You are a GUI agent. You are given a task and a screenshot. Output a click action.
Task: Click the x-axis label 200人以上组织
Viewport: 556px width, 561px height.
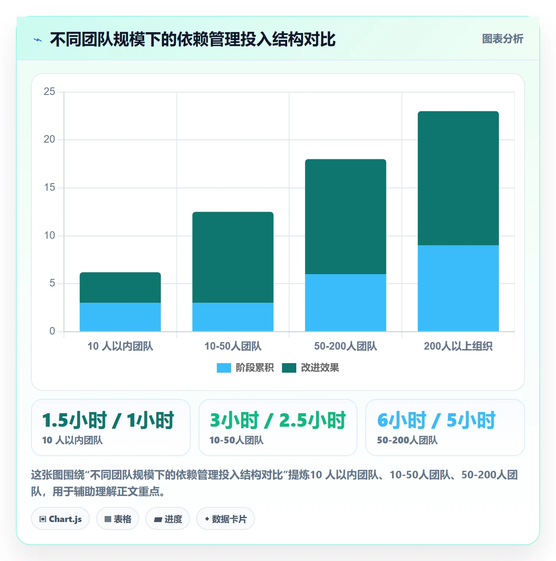[x=458, y=346]
